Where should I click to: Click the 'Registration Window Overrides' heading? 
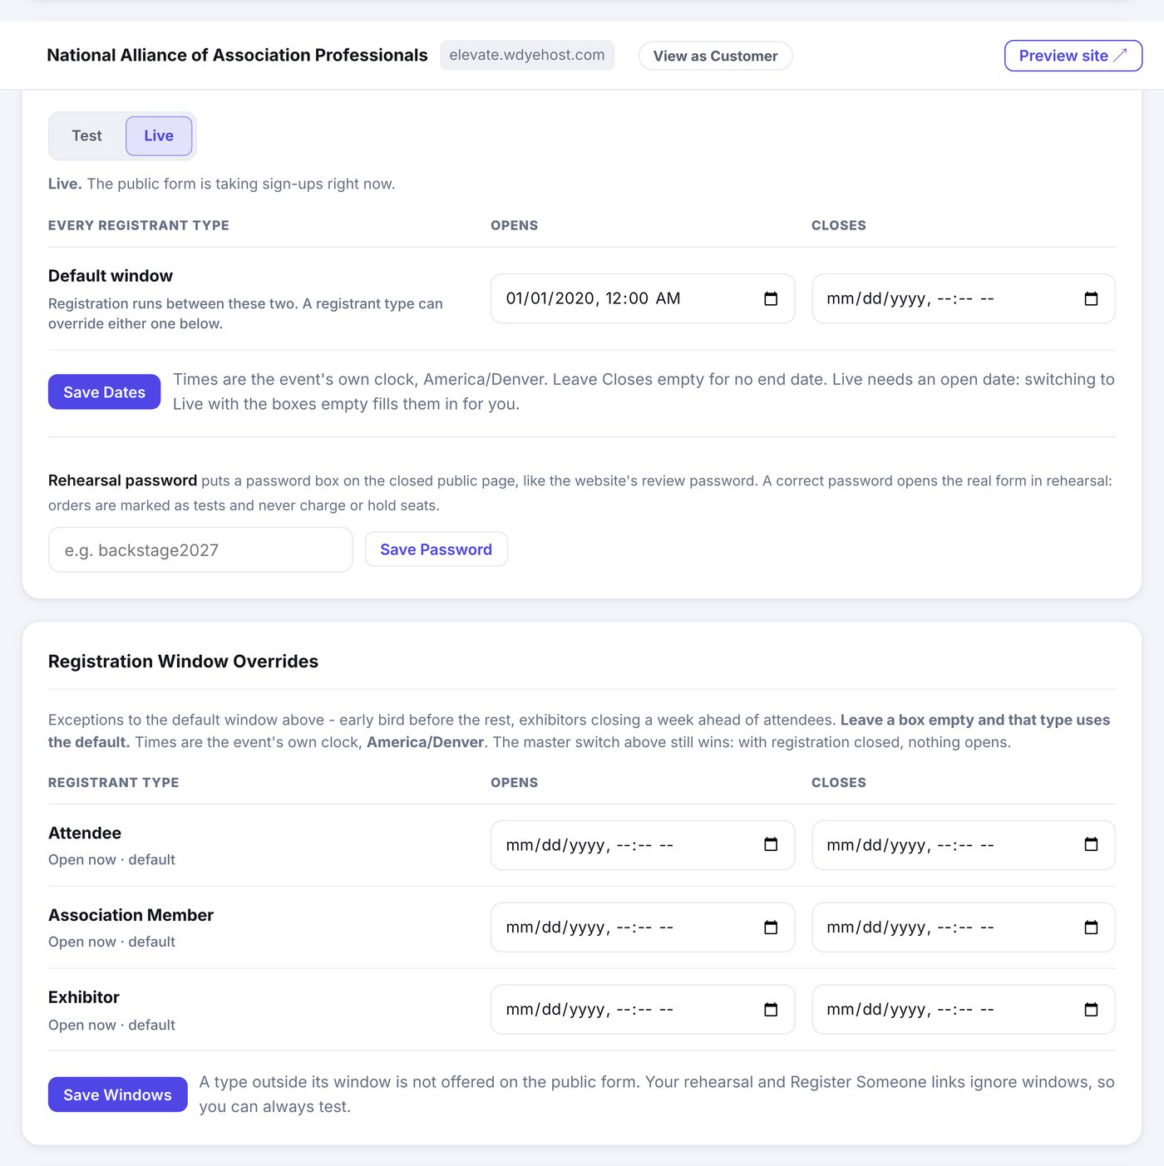183,661
